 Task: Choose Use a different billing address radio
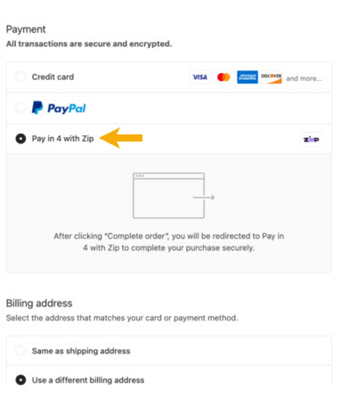tap(20, 380)
